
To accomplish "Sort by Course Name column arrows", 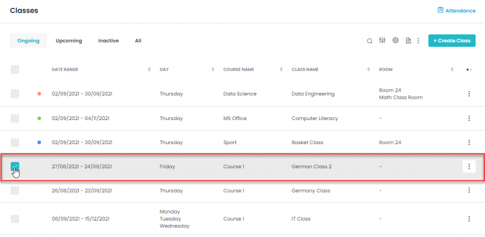I will 281,70.
